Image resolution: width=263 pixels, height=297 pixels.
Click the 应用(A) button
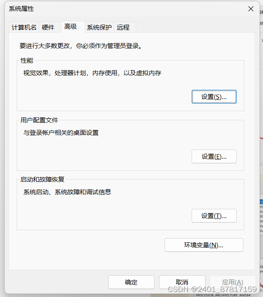click(x=233, y=282)
